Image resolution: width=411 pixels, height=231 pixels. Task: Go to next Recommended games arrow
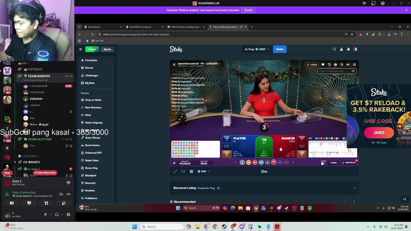pos(354,202)
